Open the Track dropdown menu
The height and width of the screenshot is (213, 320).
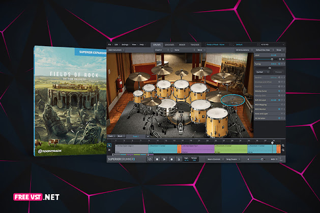[111, 136]
